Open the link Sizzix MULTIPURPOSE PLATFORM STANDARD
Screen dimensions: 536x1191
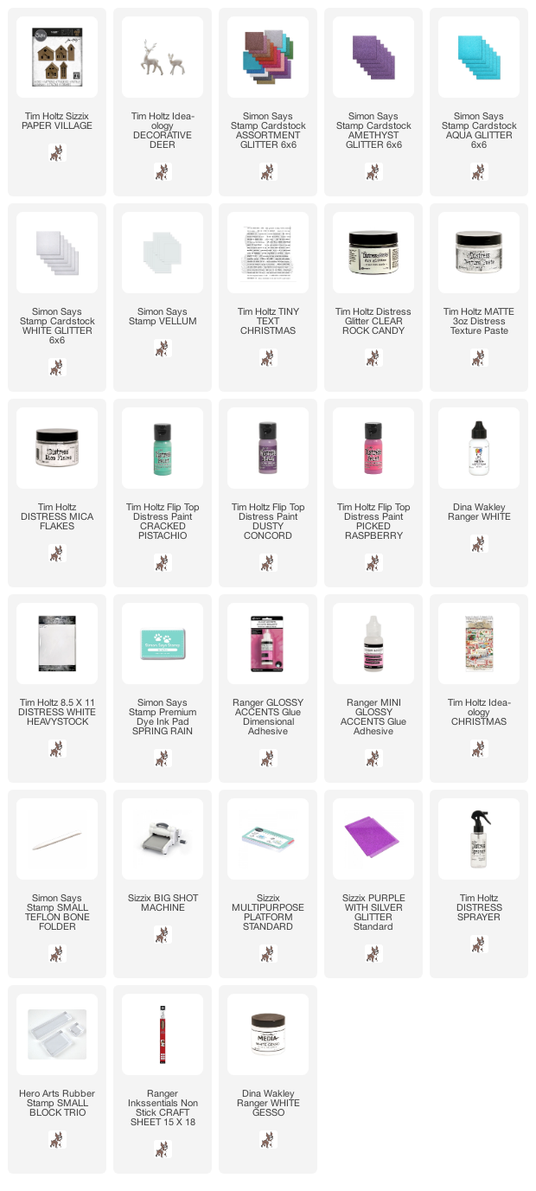(x=268, y=912)
